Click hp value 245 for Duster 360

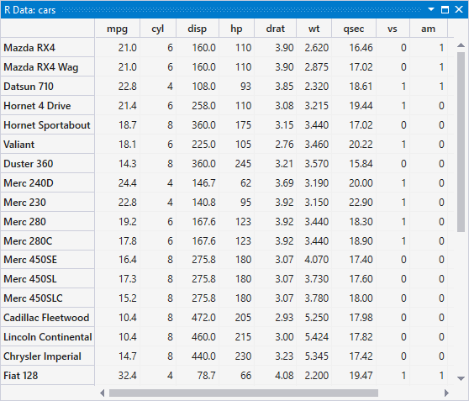243,164
